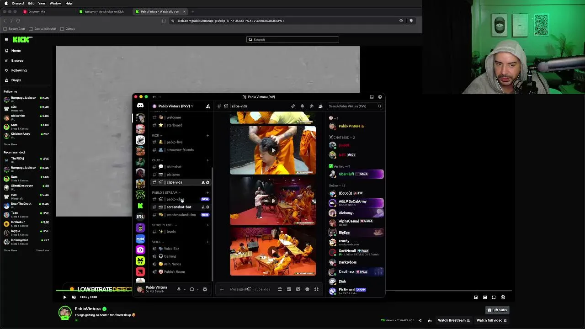Switch to lupiupka Kick clips tab

104,11
